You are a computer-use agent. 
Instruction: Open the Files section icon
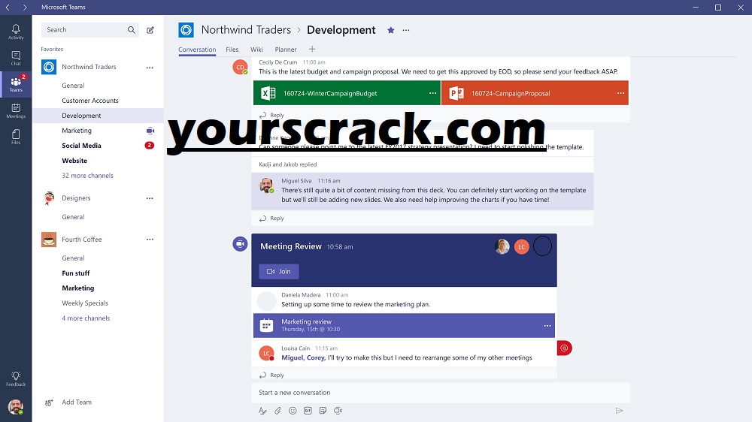(x=16, y=137)
